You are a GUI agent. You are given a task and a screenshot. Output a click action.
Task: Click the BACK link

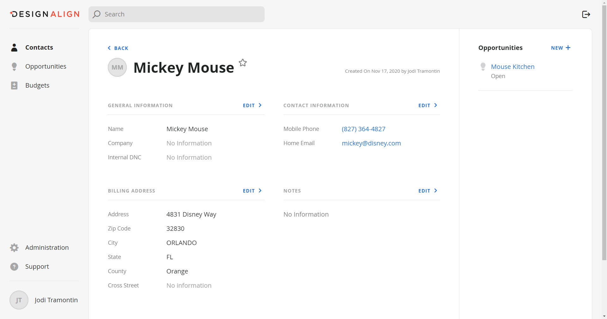pos(121,48)
